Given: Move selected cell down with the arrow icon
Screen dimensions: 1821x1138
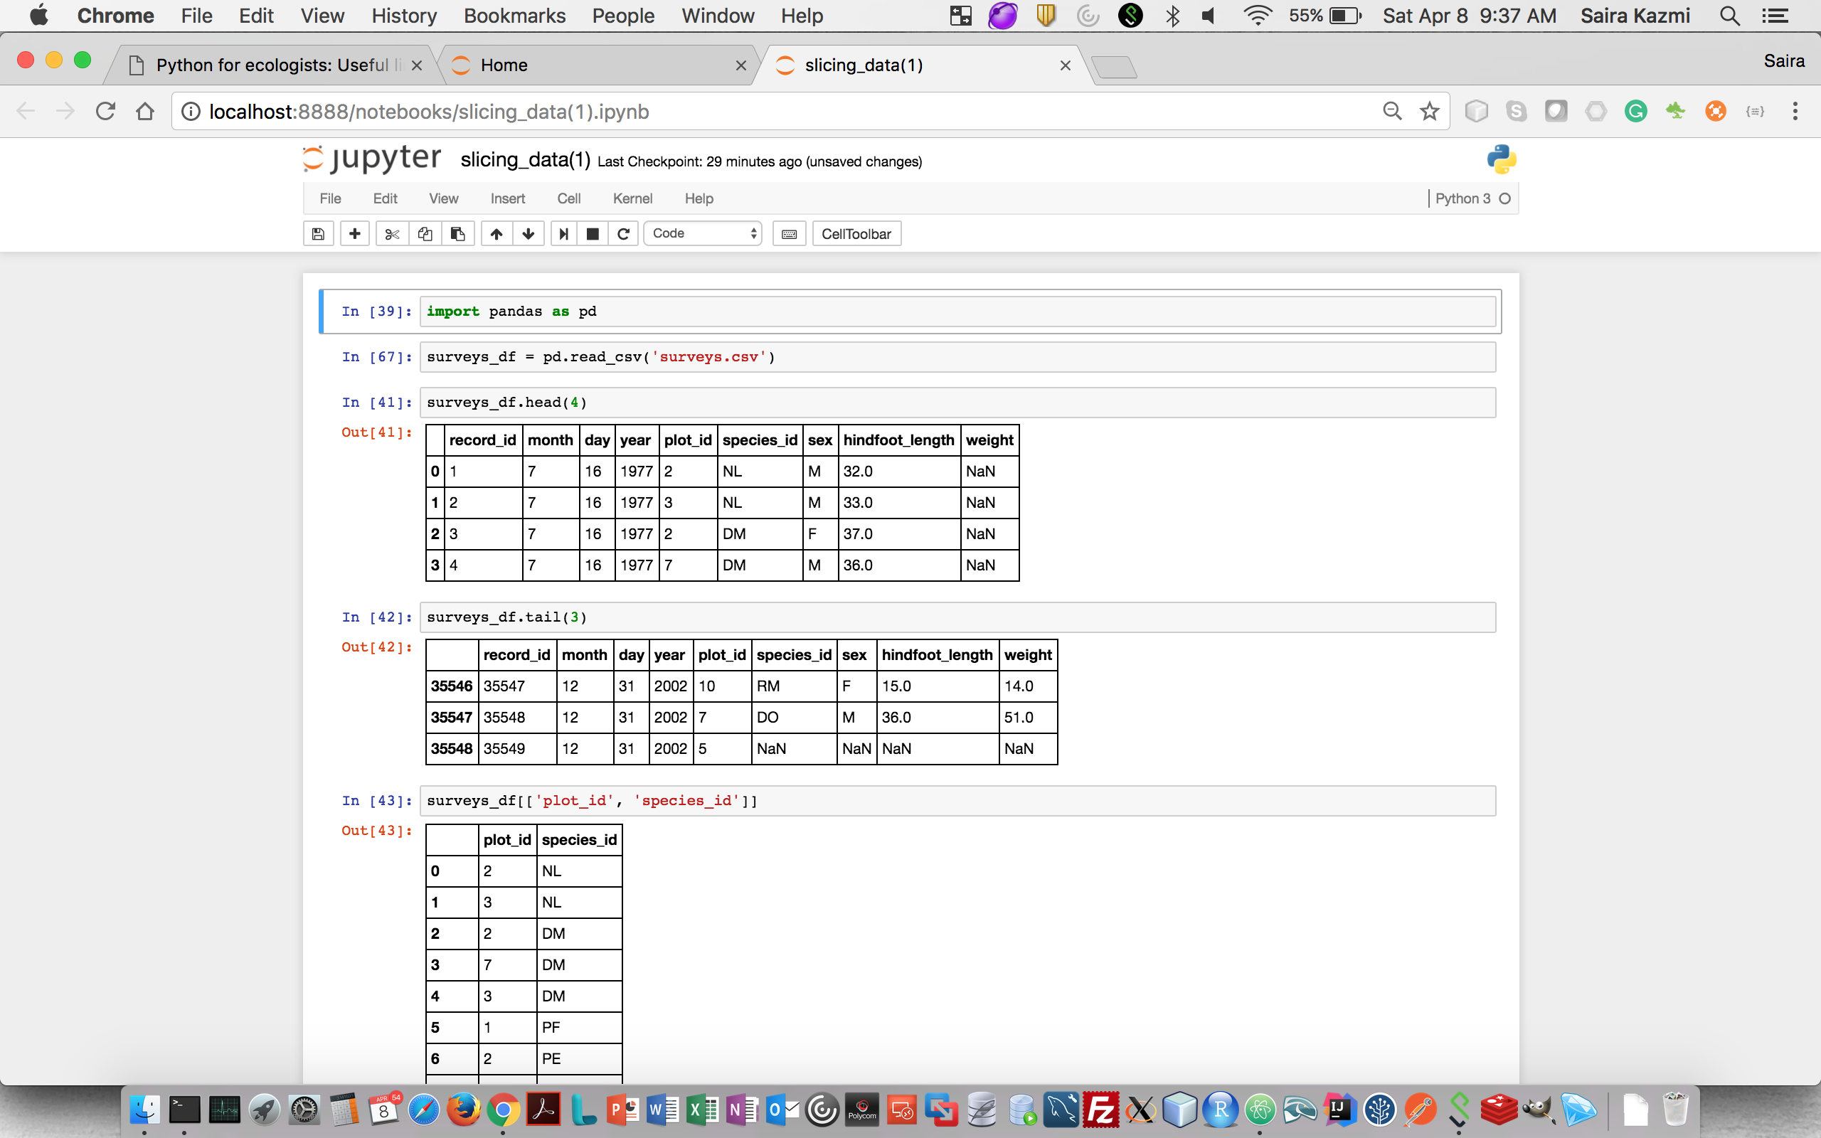Looking at the screenshot, I should pos(529,234).
